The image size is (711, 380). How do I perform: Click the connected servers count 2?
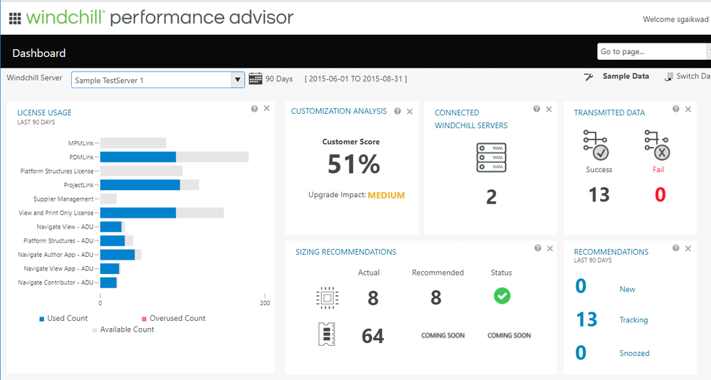tap(492, 197)
